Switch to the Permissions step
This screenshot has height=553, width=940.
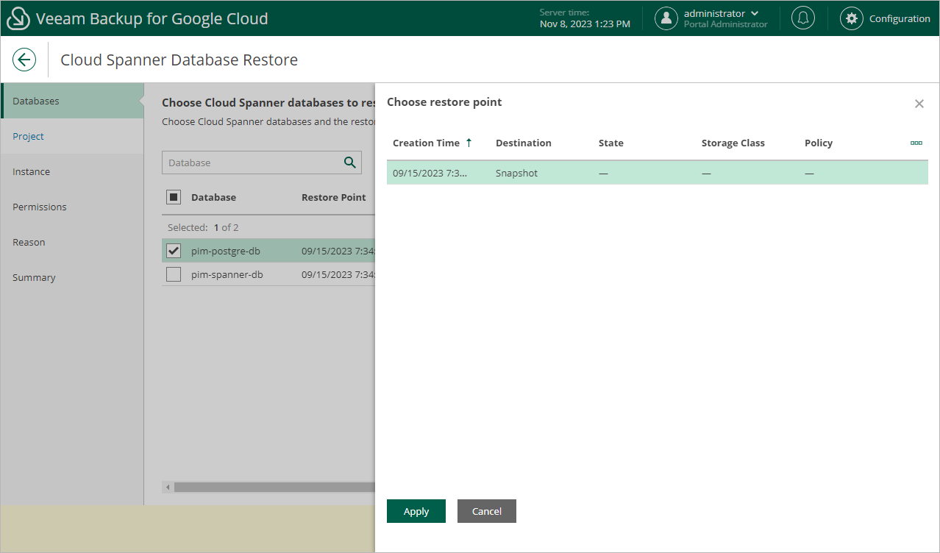[x=40, y=207]
